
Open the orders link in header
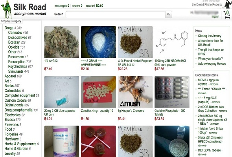[77, 6]
